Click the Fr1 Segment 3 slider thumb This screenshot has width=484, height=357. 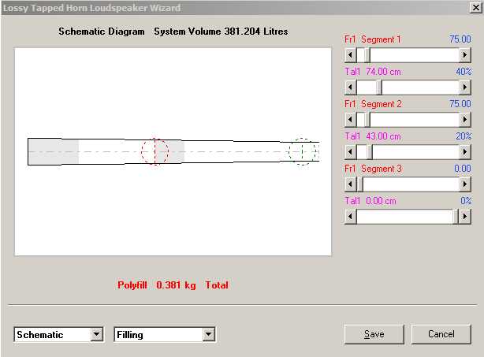(x=359, y=184)
